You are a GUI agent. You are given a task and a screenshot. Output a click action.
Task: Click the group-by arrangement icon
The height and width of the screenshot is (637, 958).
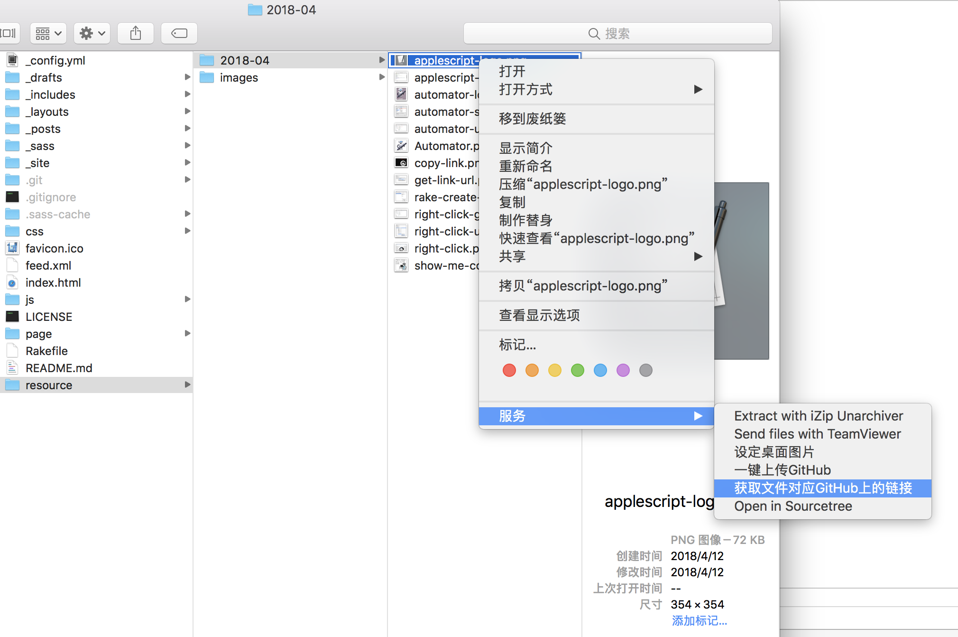48,33
